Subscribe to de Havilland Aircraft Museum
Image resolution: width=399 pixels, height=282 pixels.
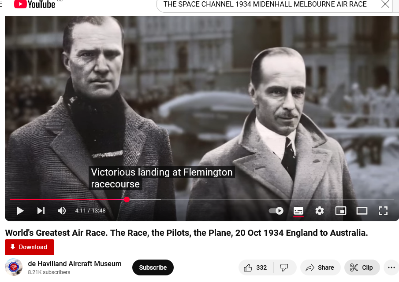[x=153, y=267]
